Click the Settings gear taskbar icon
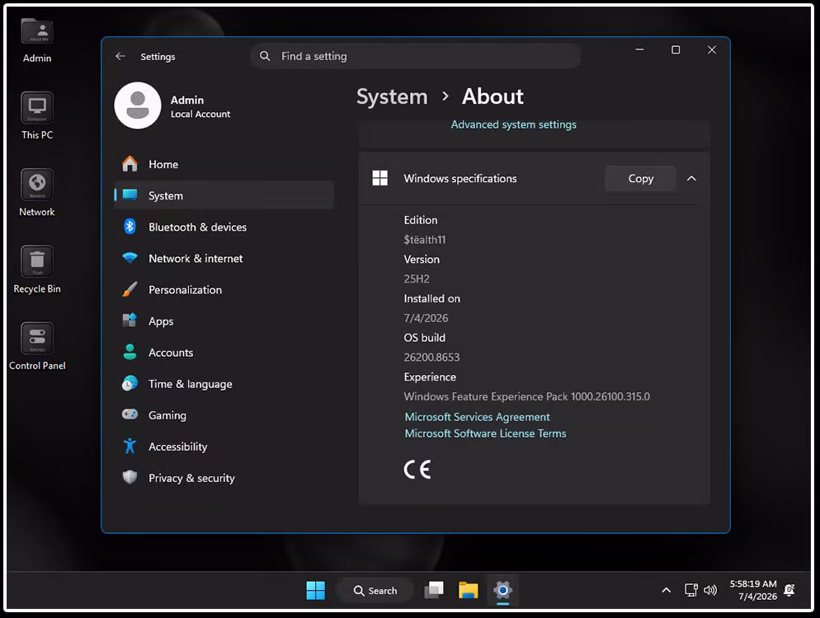The width and height of the screenshot is (820, 618). 502,590
